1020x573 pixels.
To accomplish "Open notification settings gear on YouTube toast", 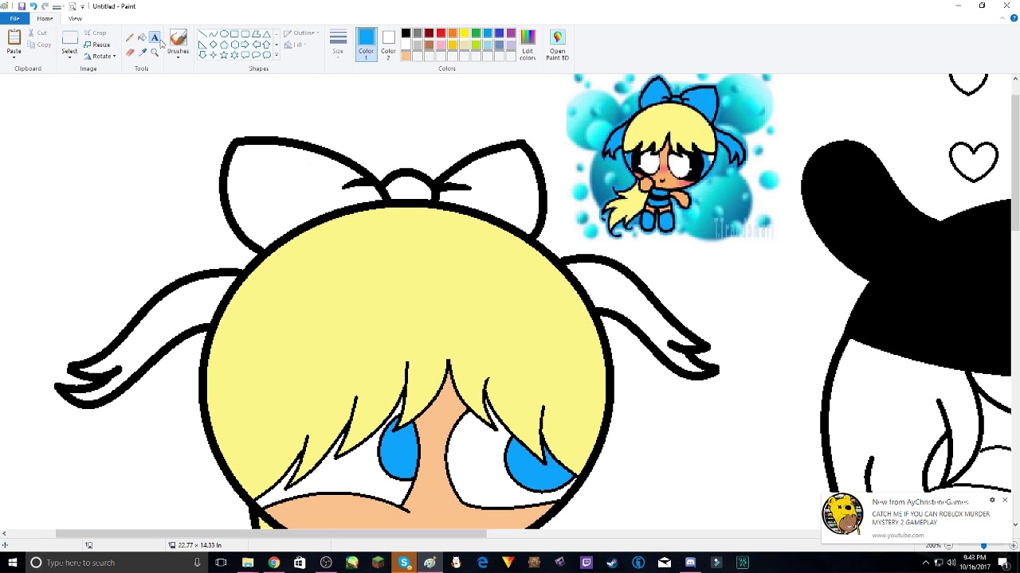I will point(992,501).
